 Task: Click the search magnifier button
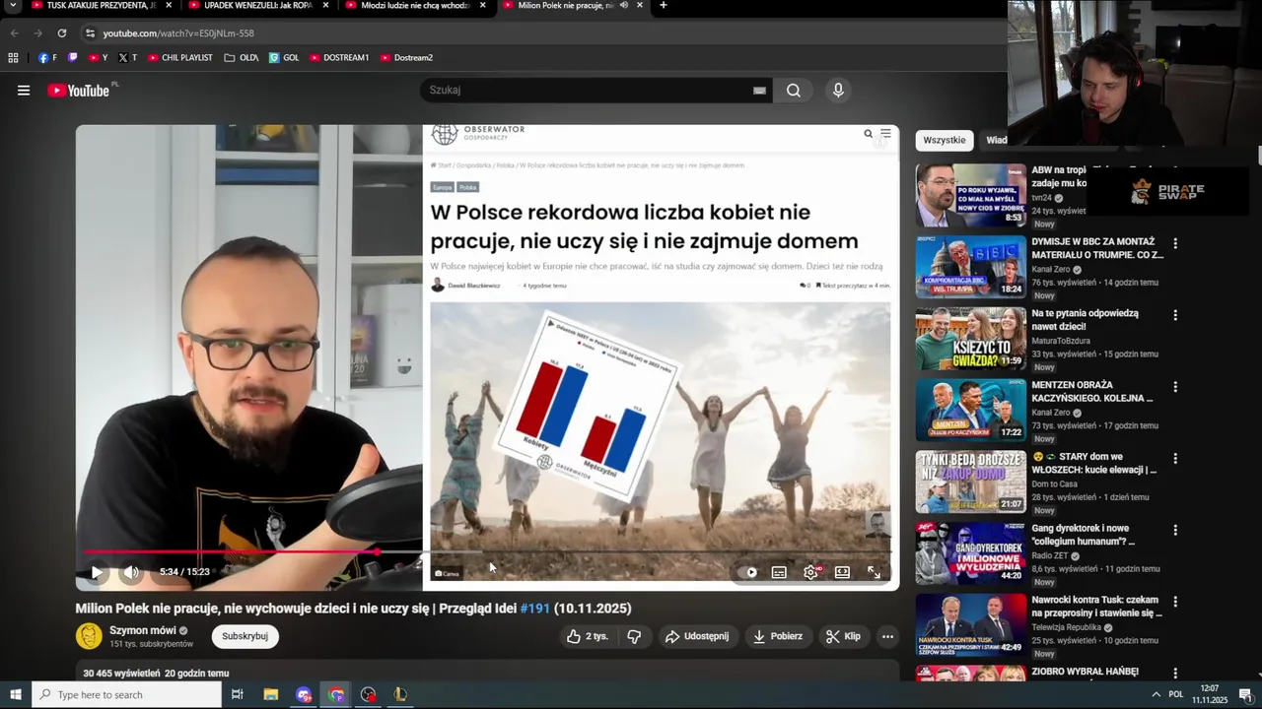[794, 91]
